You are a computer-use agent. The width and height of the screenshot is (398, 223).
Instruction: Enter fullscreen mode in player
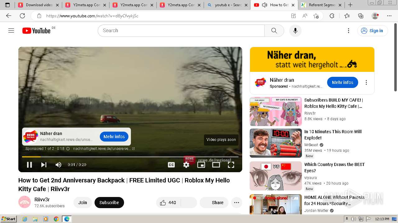(231, 165)
